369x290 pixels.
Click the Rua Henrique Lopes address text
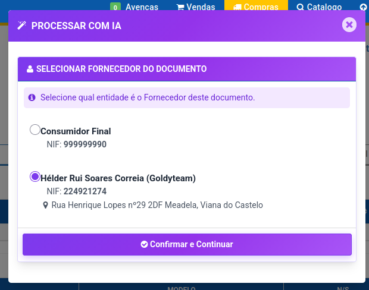click(x=157, y=205)
